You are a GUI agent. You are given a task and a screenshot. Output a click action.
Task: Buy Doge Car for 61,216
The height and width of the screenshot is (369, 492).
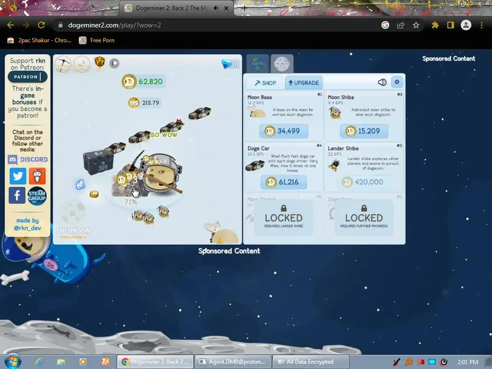tap(283, 182)
